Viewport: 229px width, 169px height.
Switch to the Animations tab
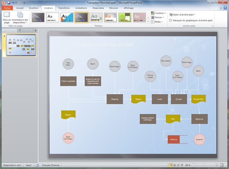pyautogui.click(x=81, y=8)
